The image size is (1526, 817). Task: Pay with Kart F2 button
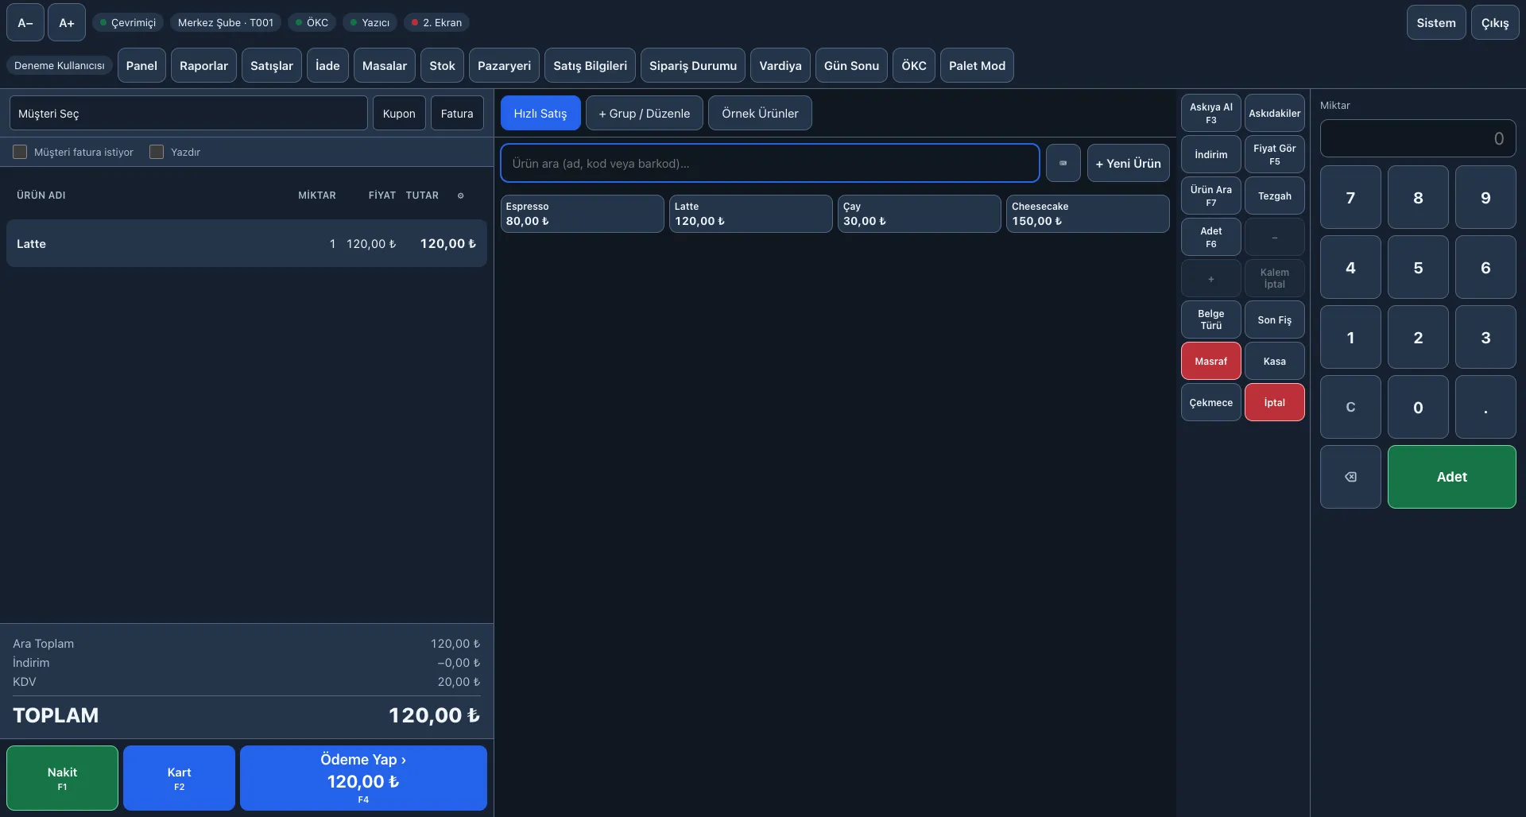179,778
